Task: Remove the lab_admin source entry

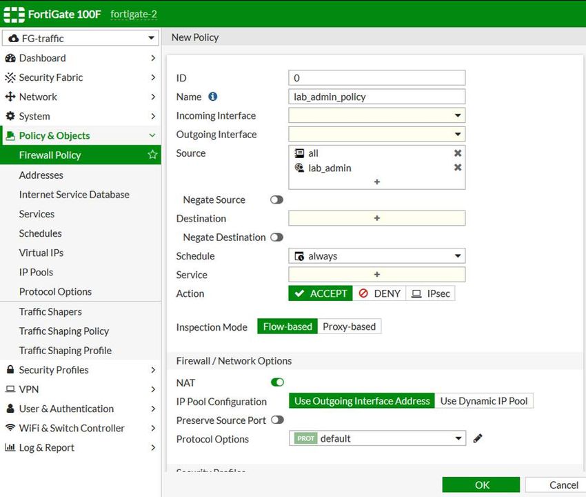Action: (458, 167)
